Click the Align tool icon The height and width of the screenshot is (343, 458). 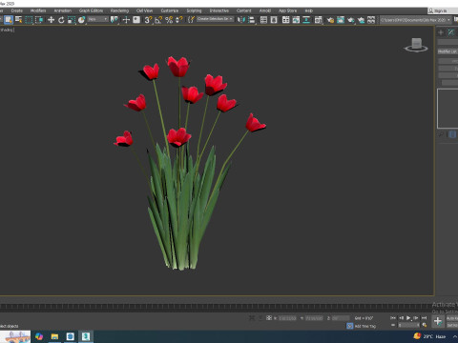pos(252,20)
